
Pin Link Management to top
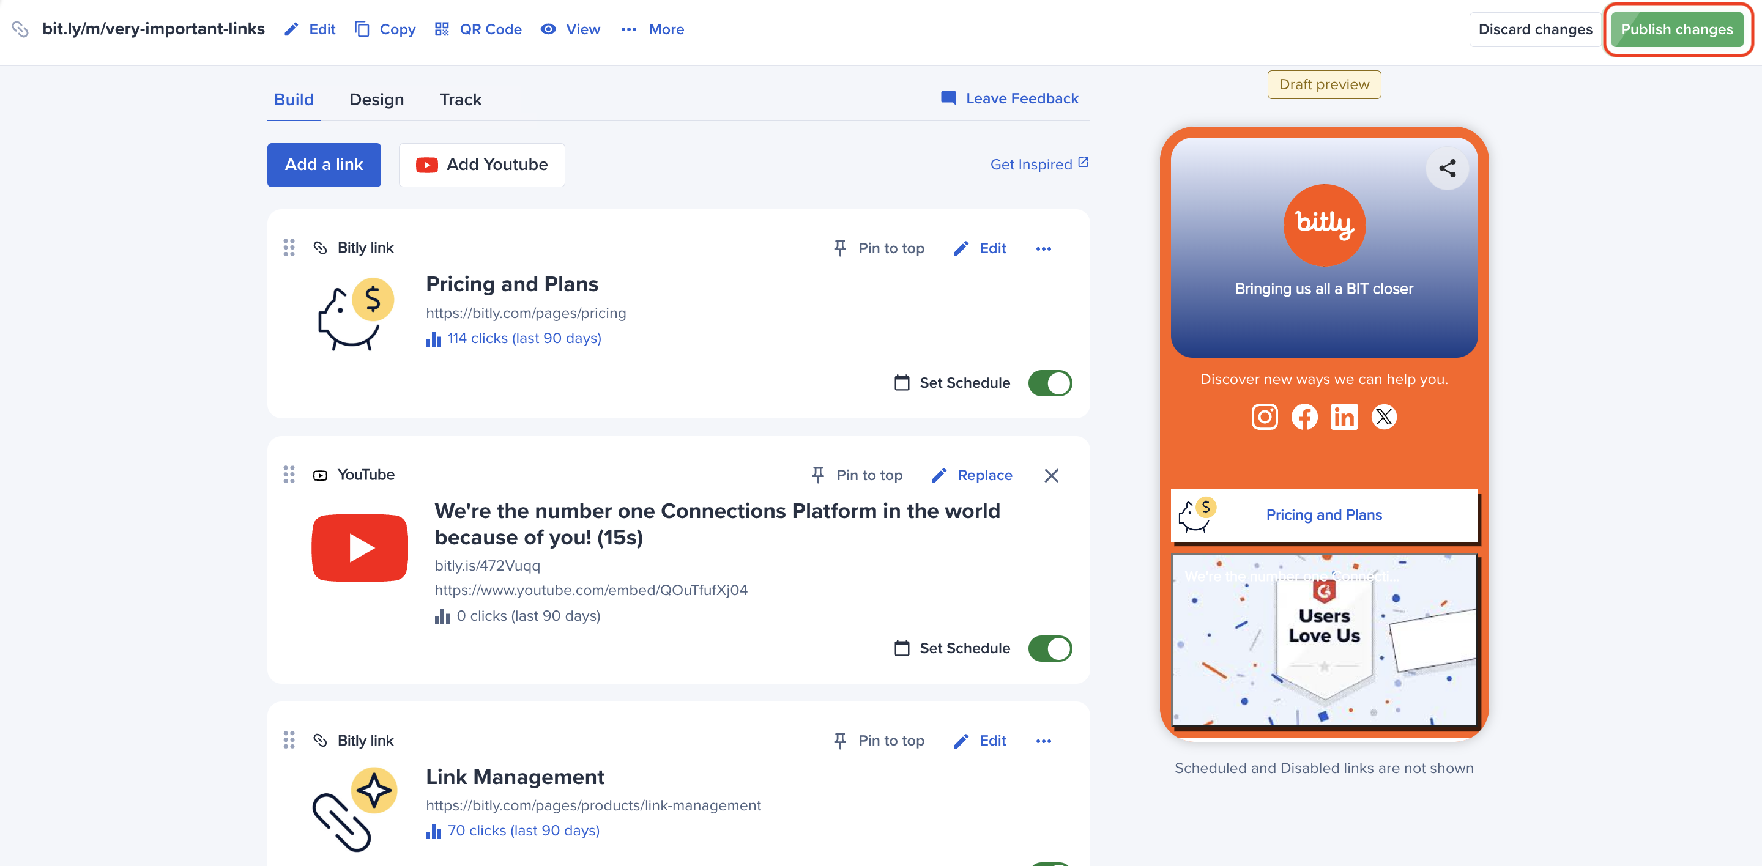879,740
